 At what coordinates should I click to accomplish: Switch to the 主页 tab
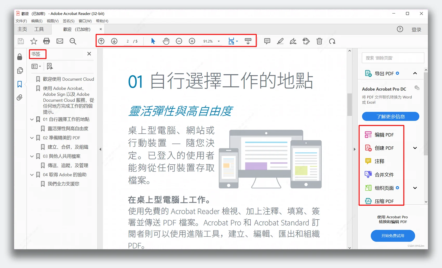22,29
